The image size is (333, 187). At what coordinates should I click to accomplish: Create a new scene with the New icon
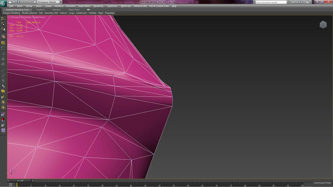(10, 2)
